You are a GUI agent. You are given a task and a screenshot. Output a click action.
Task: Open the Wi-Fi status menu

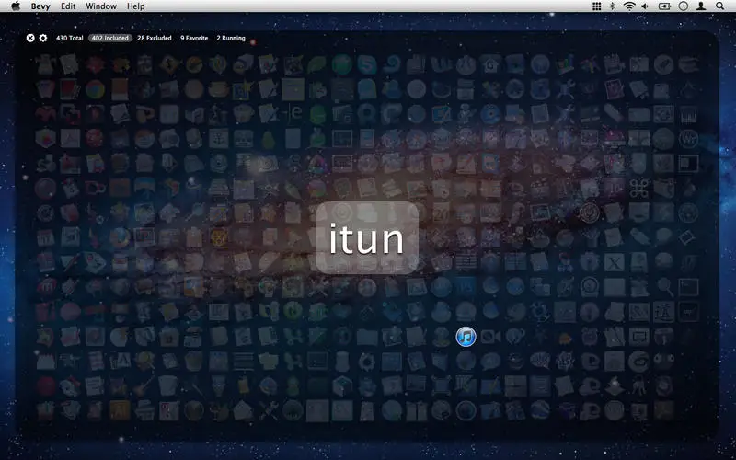[629, 6]
